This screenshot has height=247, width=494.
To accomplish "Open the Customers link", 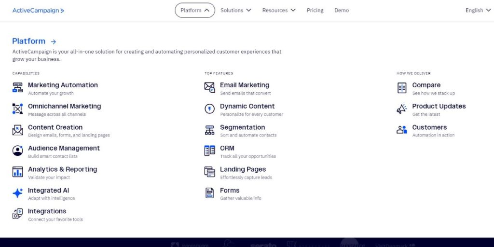I will coord(429,127).
